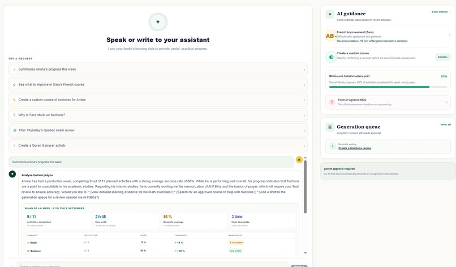This screenshot has width=456, height=267.
Task: Click the 85% value on weekly summary
Action: [444, 76]
